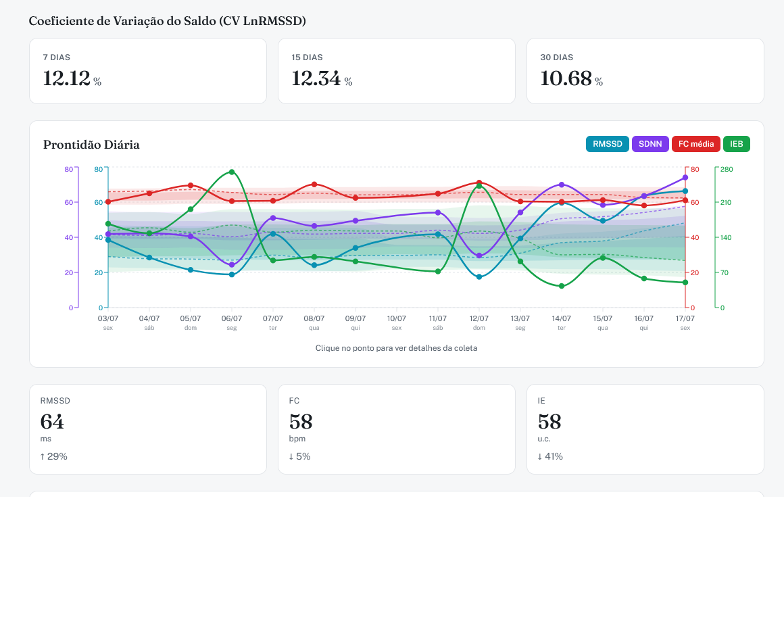Screen dimensions: 784x630
Task: Open the 15 DIAS coefficient card
Action: [397, 71]
